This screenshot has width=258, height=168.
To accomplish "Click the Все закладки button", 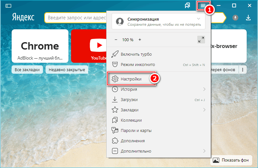I will pyautogui.click(x=27, y=70).
